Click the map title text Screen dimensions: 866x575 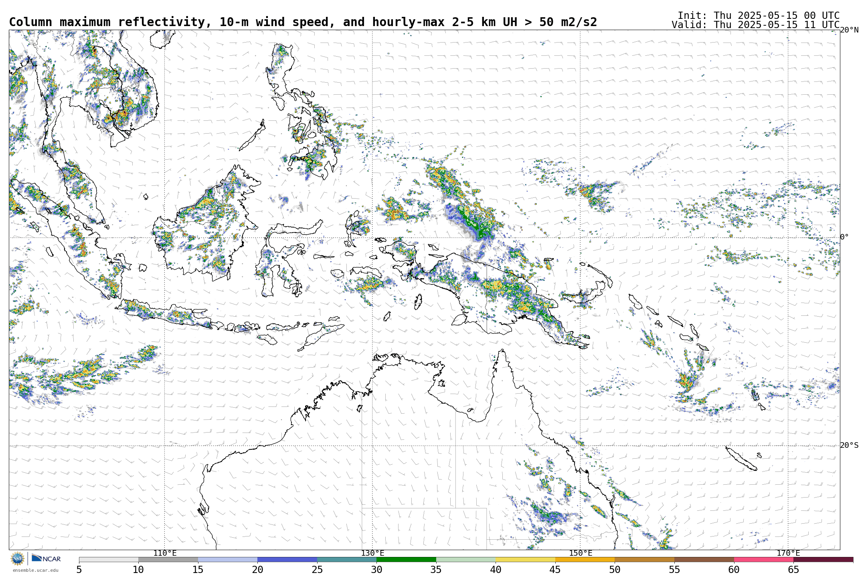tap(303, 22)
